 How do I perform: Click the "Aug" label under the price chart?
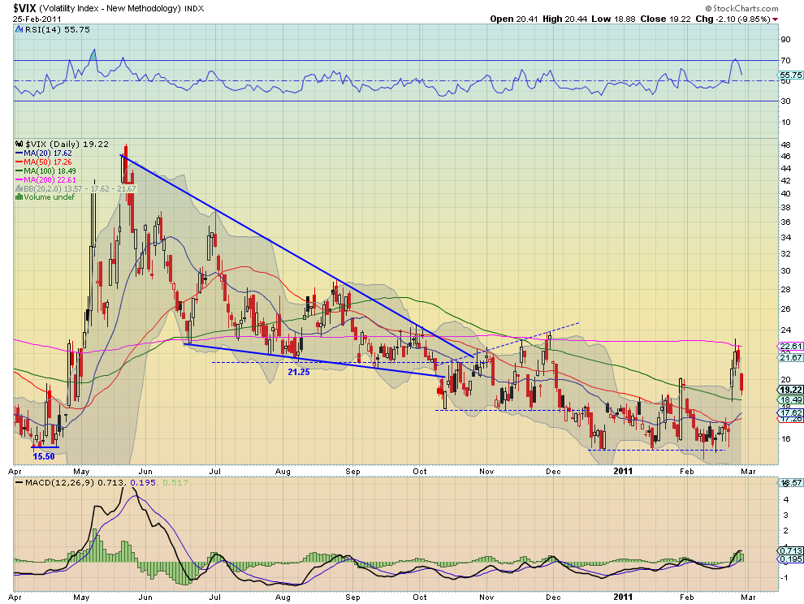283,471
